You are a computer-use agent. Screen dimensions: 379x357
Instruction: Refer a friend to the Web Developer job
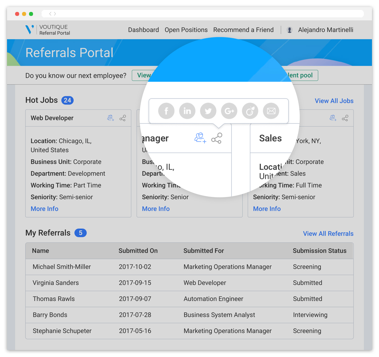pos(111,118)
